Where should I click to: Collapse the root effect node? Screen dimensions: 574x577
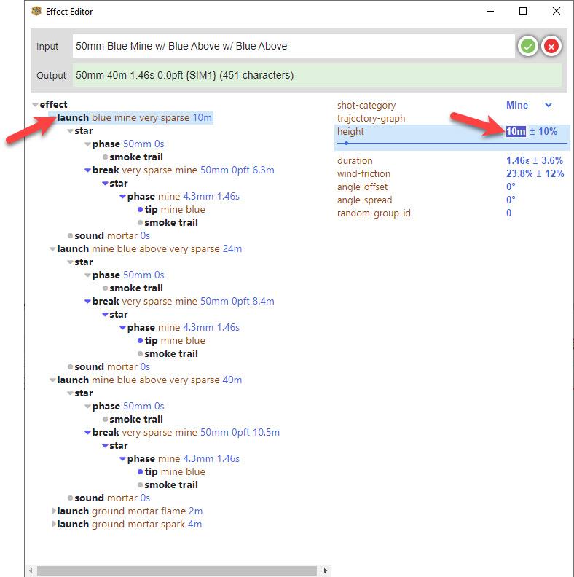point(36,105)
